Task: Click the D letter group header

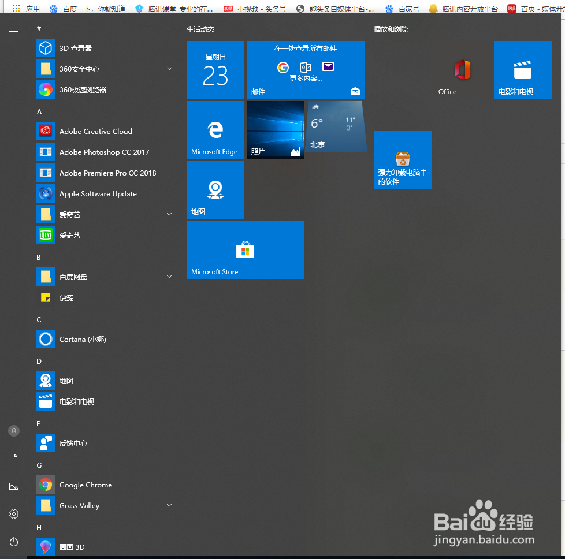Action: (39, 362)
